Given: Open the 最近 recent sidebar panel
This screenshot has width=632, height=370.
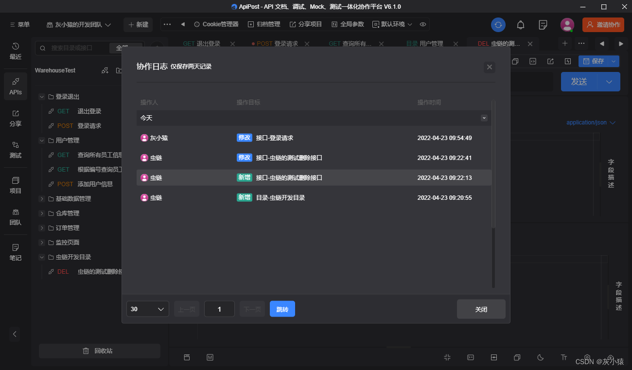Looking at the screenshot, I should [x=16, y=51].
